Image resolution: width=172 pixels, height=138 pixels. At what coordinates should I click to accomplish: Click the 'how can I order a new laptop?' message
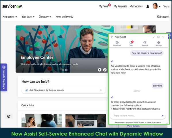click(x=147, y=53)
